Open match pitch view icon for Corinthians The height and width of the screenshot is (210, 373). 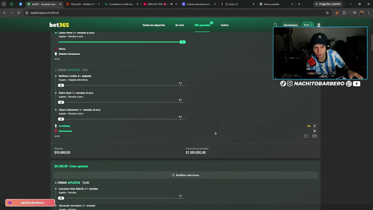click(314, 136)
